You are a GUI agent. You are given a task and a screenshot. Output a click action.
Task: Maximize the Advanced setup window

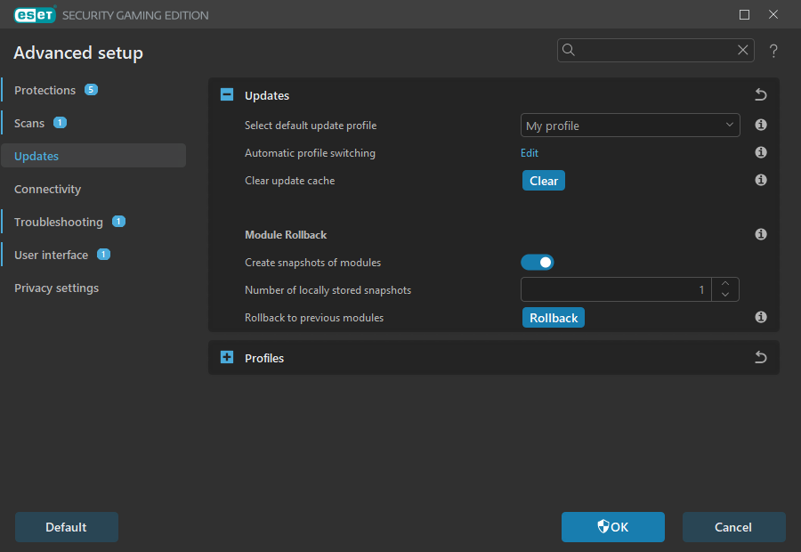pyautogui.click(x=744, y=14)
